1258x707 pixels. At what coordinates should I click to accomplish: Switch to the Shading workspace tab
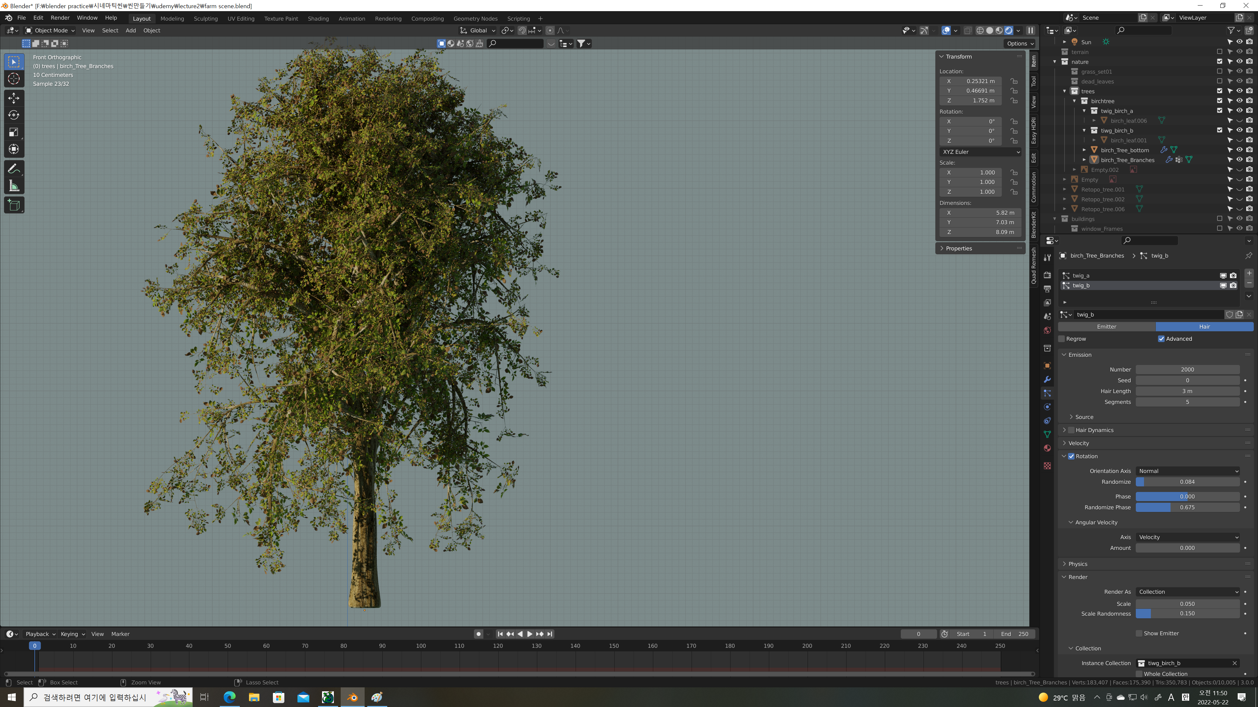[318, 19]
